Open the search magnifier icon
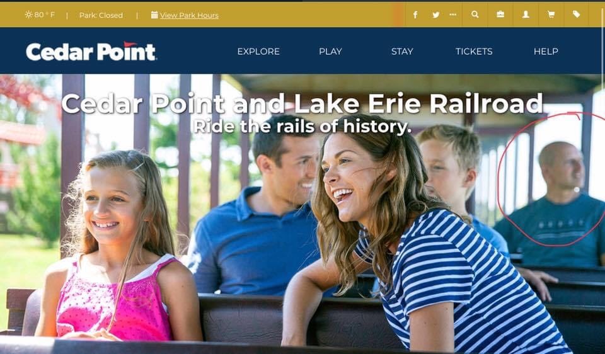The width and height of the screenshot is (605, 354). point(475,14)
